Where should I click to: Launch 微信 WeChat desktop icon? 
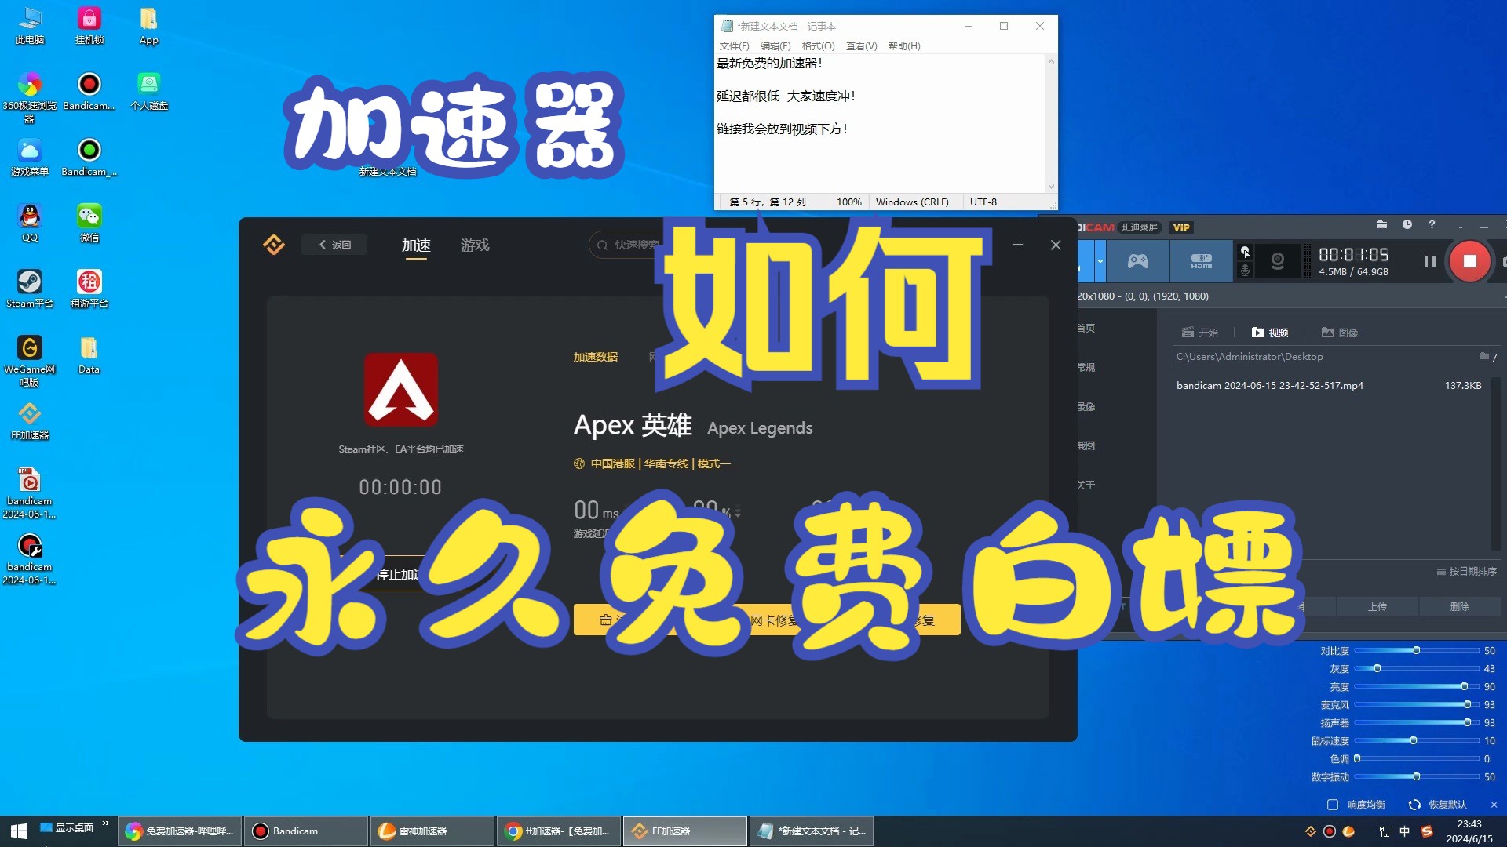(89, 223)
